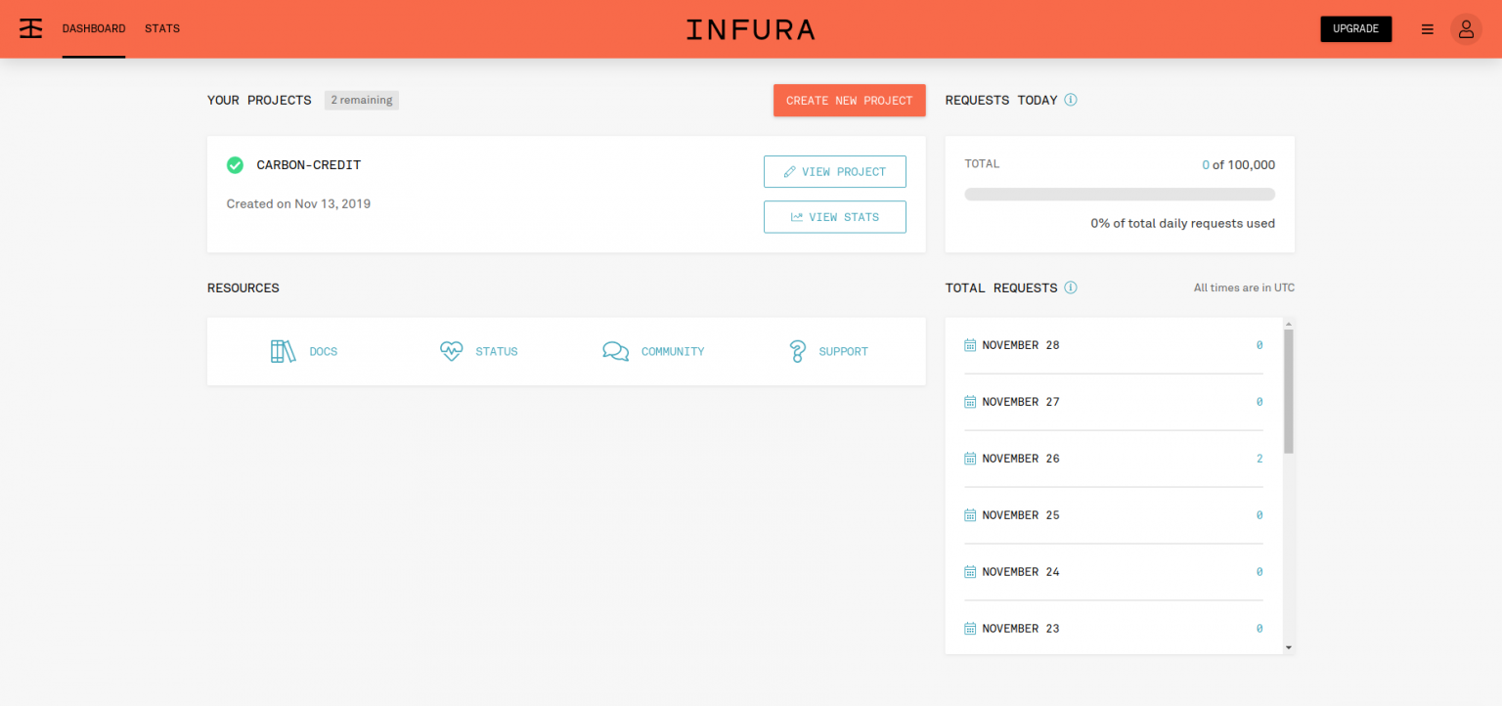Screen dimensions: 1502x706
Task: Click the scroll up arrow in requests list
Action: coord(1288,325)
